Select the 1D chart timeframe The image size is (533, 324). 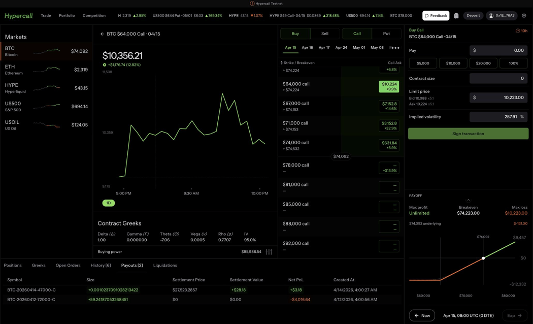point(109,203)
